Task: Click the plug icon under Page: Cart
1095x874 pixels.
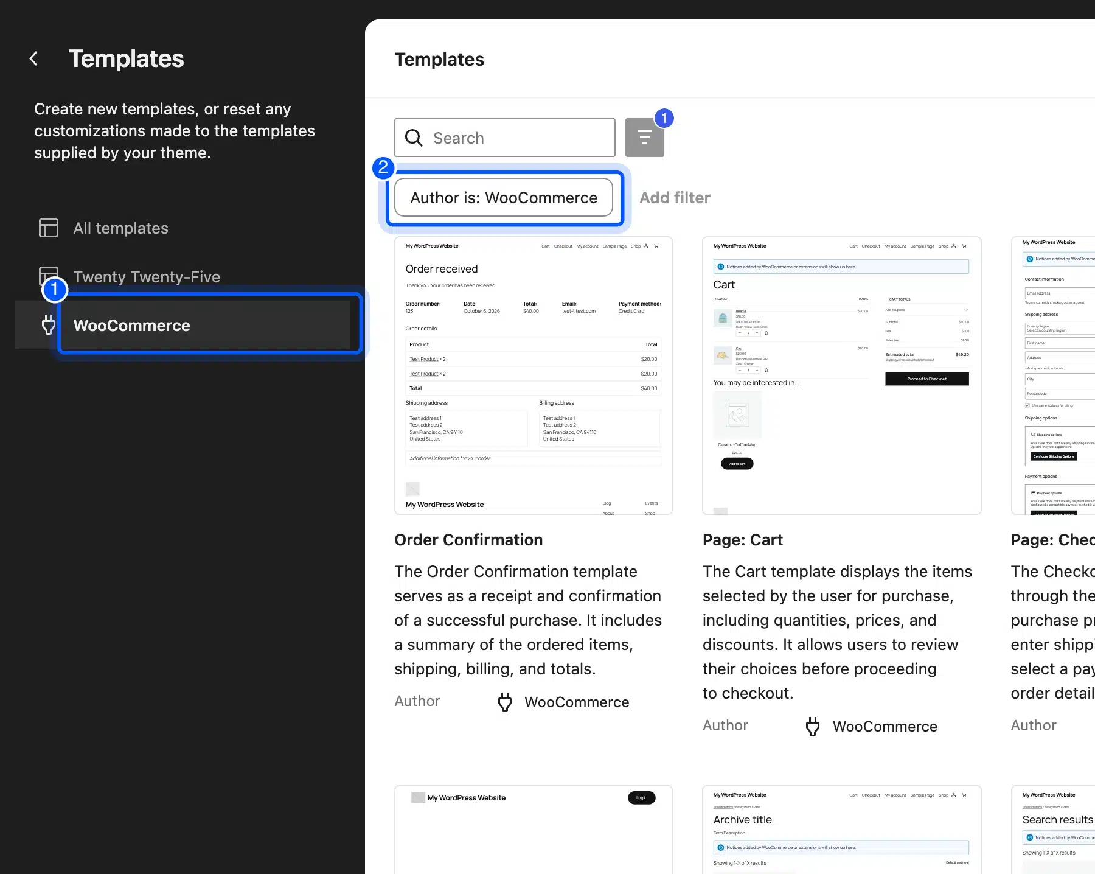Action: [x=813, y=727]
